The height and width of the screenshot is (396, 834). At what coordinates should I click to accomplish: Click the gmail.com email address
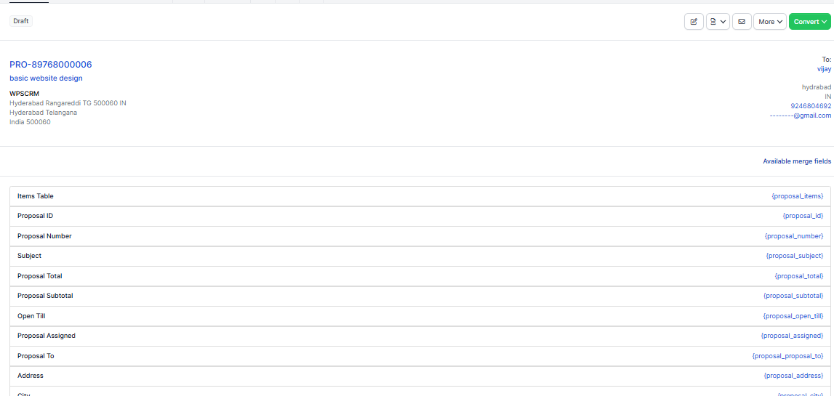click(801, 116)
